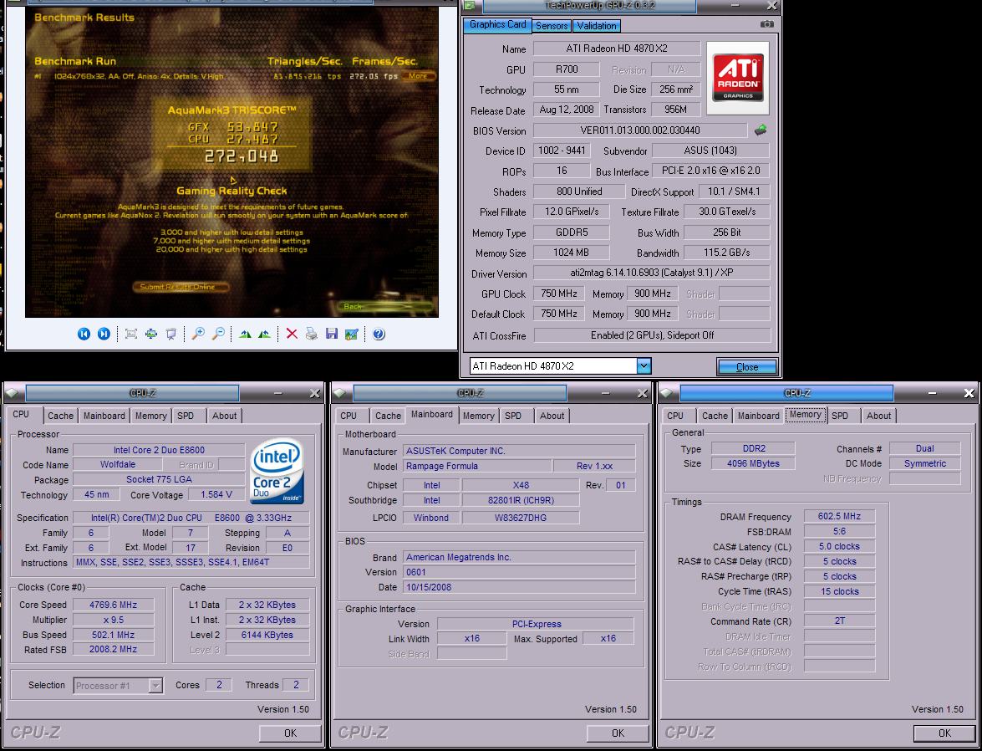Go to previous image in picture viewer

84,335
